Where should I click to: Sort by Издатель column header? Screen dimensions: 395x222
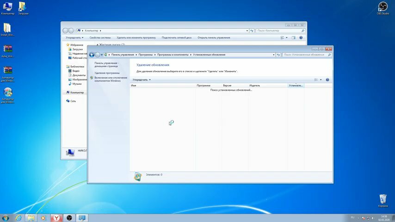pos(268,86)
